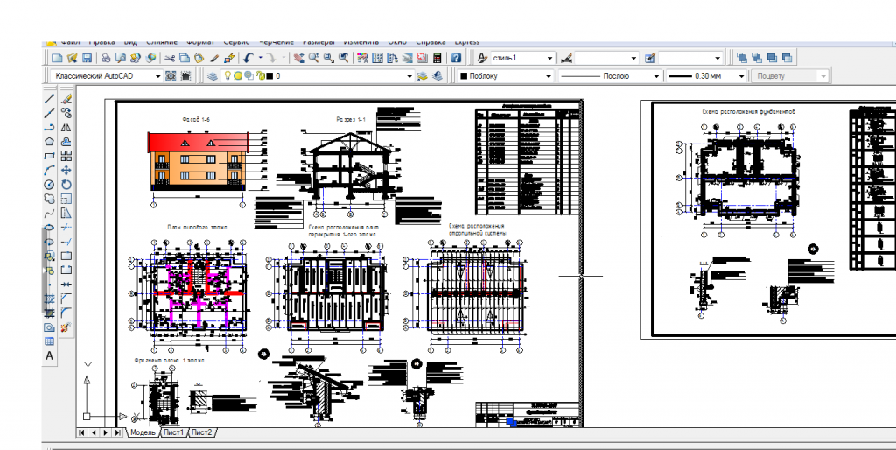The image size is (896, 450).
Task: Create a new drawing with the New icon
Action: pyautogui.click(x=57, y=58)
